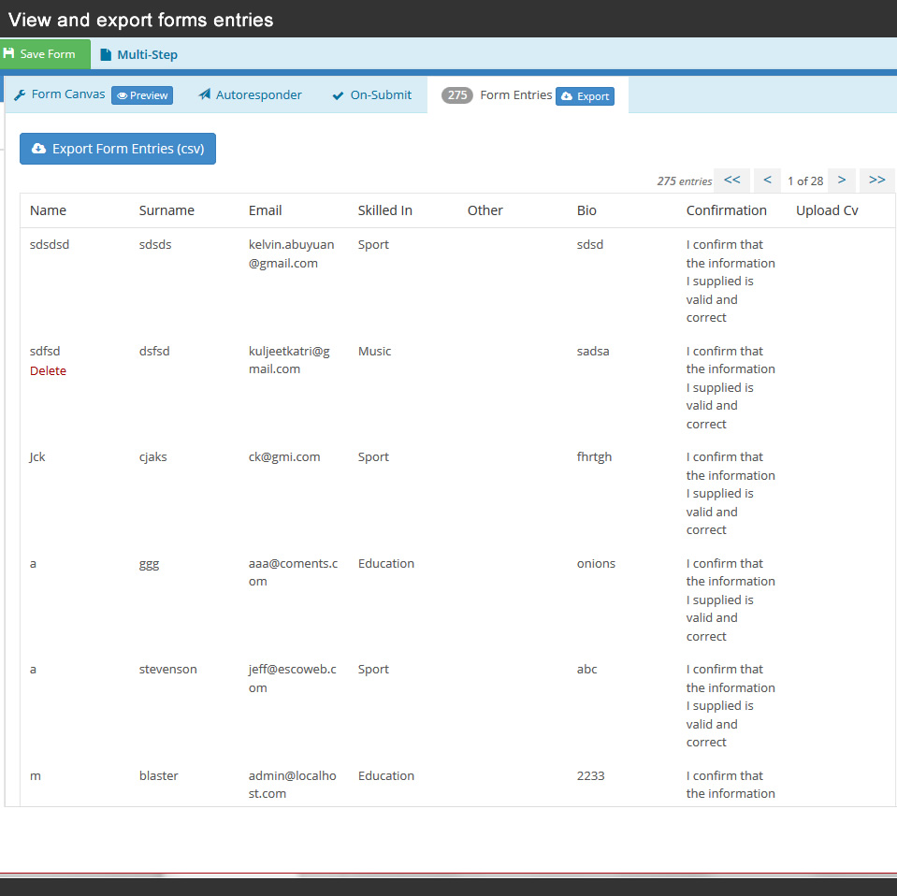Go to previous page of entries

(x=767, y=181)
